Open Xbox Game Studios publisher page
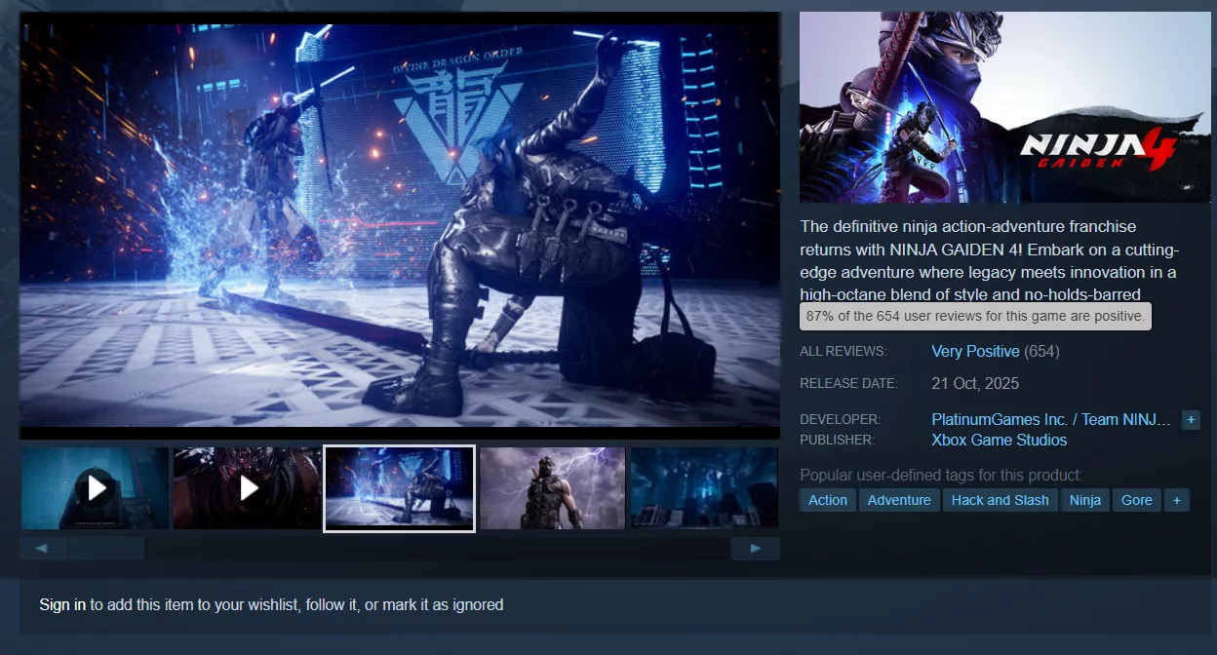This screenshot has height=655, width=1217. [x=999, y=440]
